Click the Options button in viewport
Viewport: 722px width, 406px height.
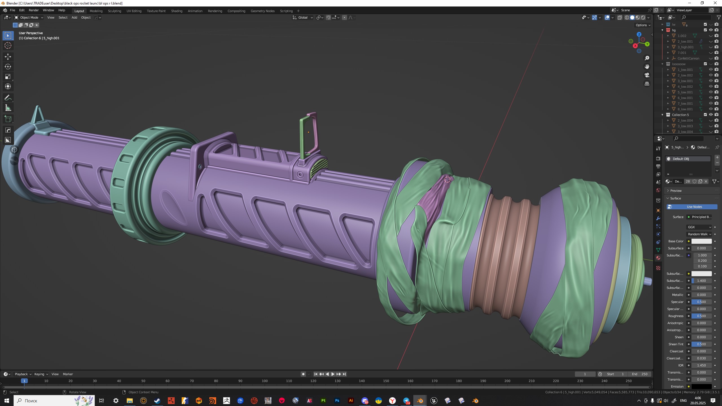pos(643,25)
